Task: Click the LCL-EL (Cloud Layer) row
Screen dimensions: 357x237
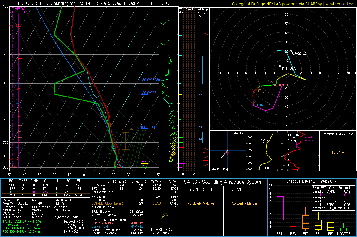Action: [x=135, y=203]
